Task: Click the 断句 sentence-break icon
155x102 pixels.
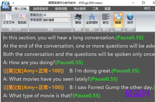Action: tap(106, 19)
